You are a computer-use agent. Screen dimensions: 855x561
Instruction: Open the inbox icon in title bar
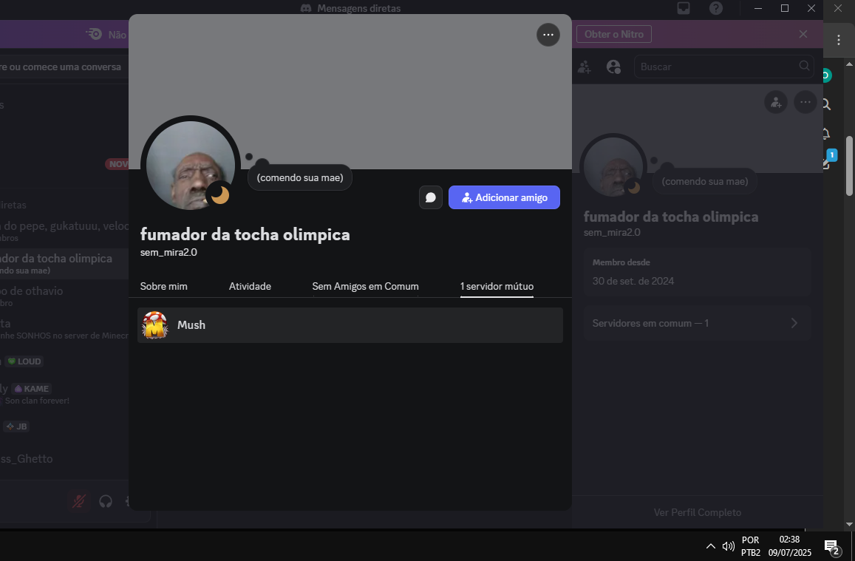(x=684, y=8)
